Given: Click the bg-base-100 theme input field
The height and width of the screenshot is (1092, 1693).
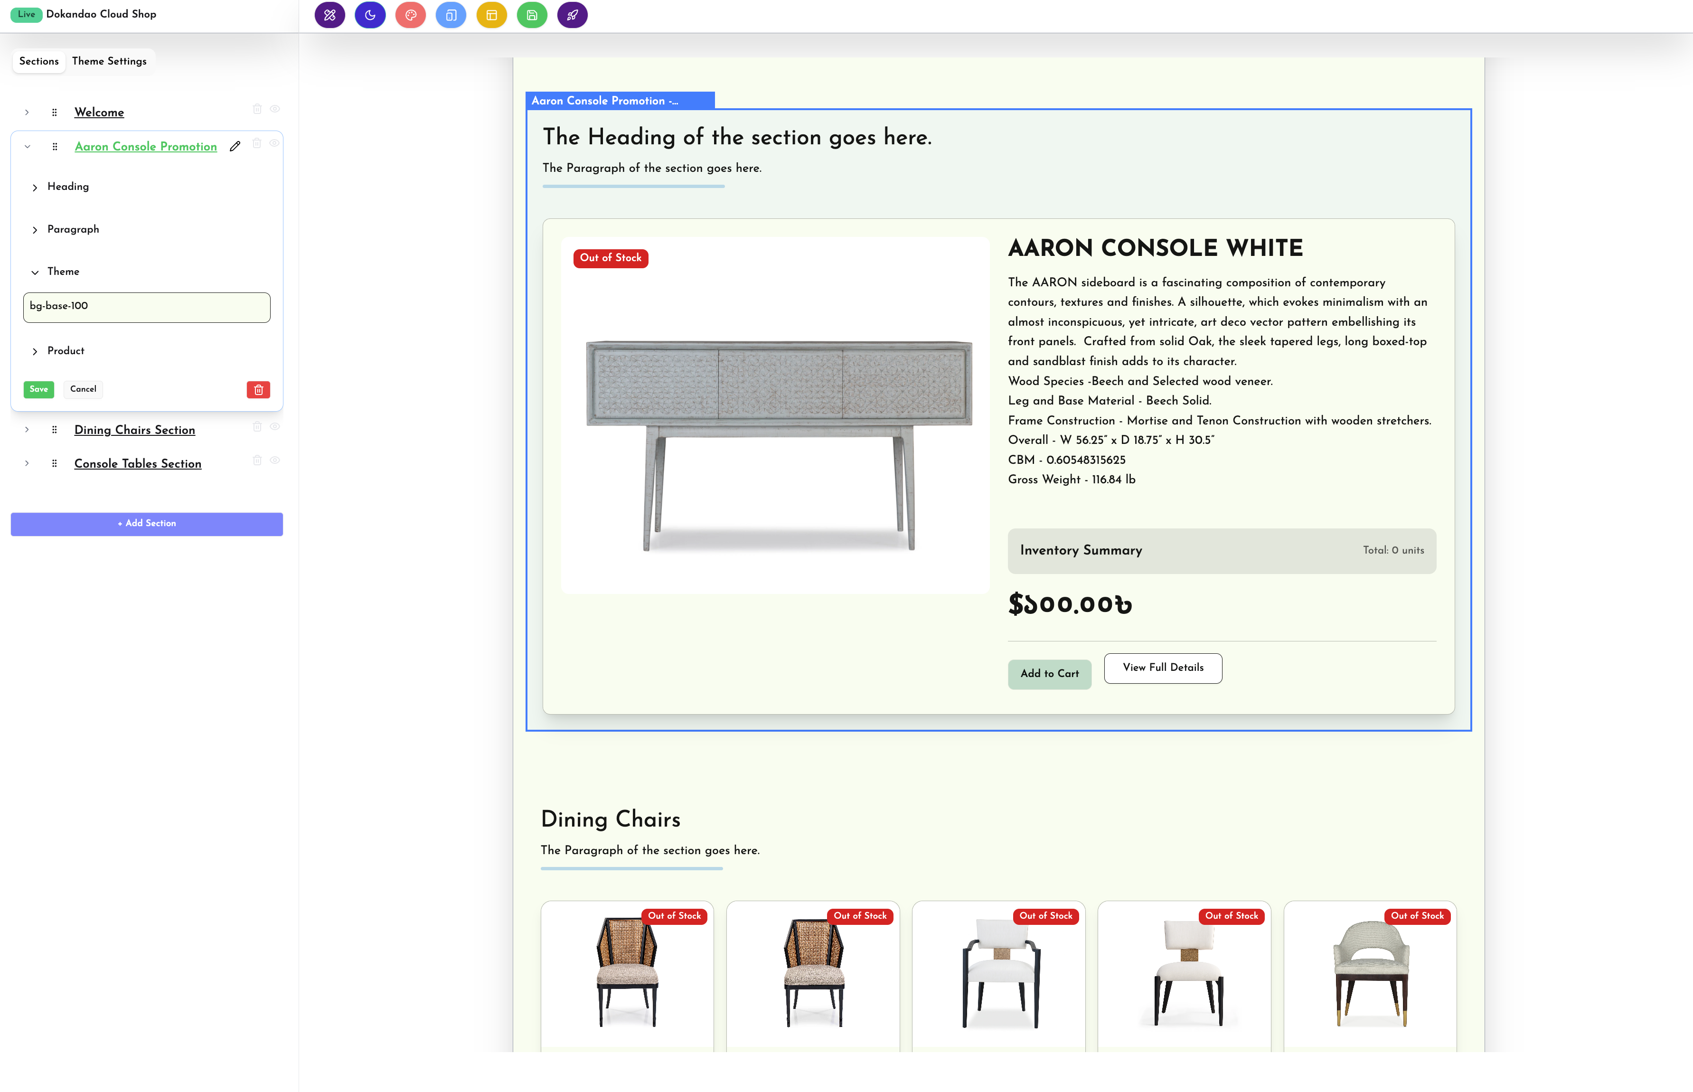Looking at the screenshot, I should pyautogui.click(x=147, y=307).
